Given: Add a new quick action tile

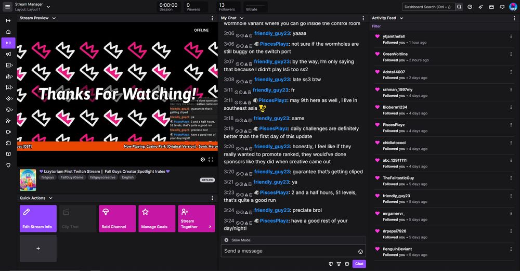Looking at the screenshot, I should 38,249.
